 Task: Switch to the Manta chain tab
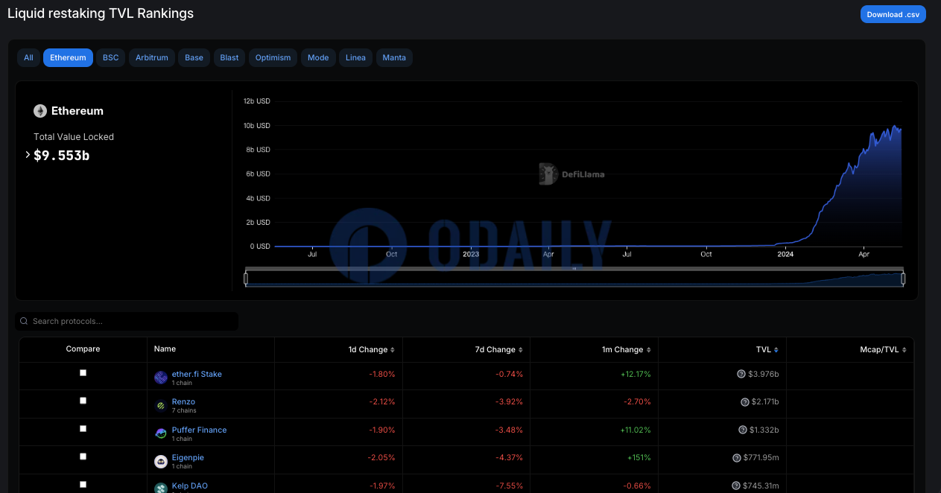pos(394,57)
